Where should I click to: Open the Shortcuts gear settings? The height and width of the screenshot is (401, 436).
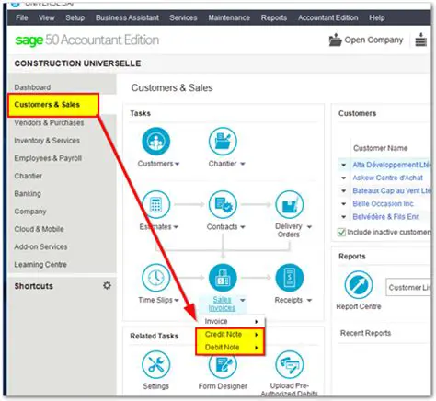(107, 285)
